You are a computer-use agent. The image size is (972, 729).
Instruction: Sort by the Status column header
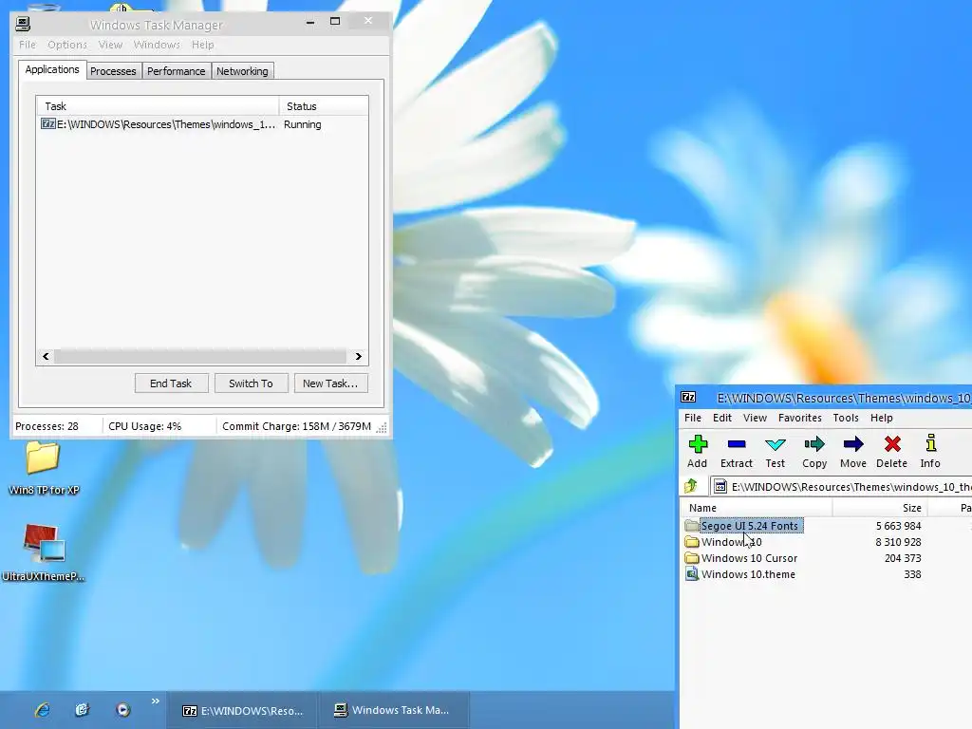click(324, 106)
